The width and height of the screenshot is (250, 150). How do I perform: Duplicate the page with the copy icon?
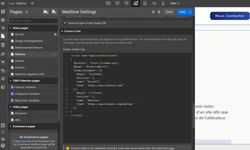pos(153,12)
